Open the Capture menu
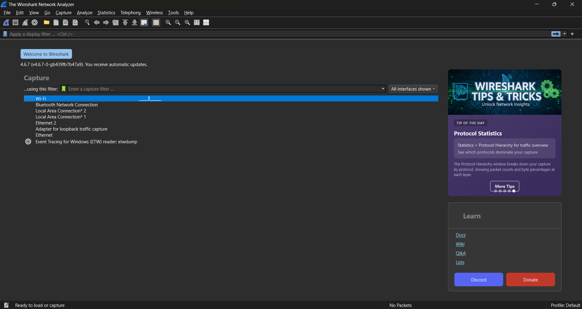 [x=64, y=13]
